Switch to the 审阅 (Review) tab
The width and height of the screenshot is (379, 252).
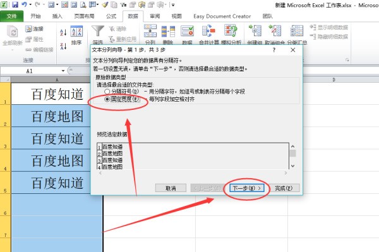pos(155,16)
